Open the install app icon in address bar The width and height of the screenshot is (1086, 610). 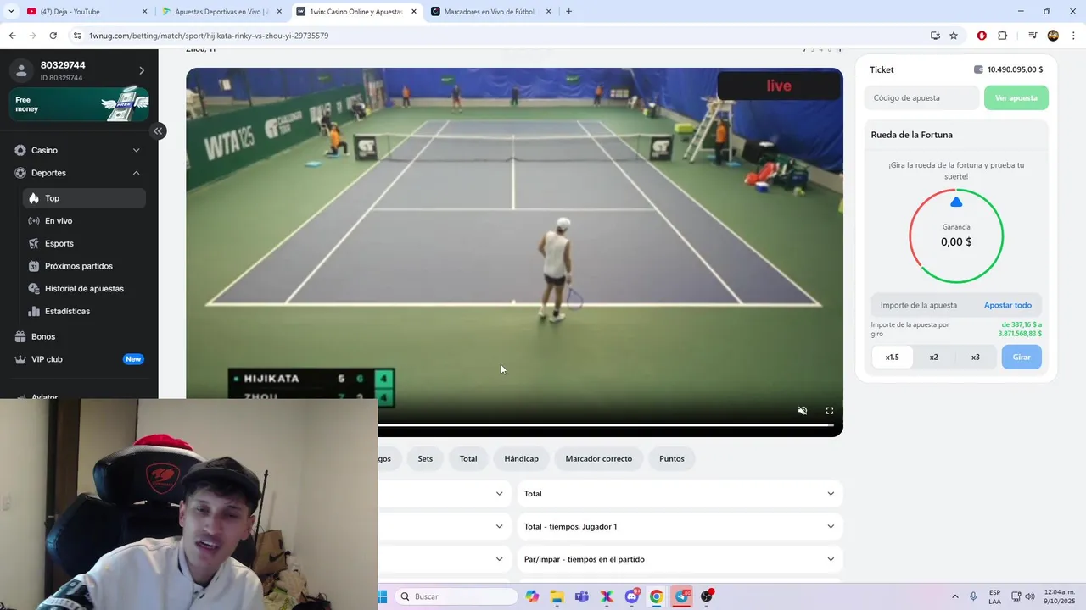(x=935, y=36)
